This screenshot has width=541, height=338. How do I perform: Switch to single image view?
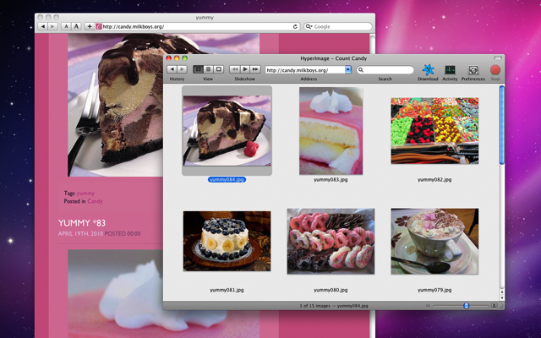pos(218,68)
